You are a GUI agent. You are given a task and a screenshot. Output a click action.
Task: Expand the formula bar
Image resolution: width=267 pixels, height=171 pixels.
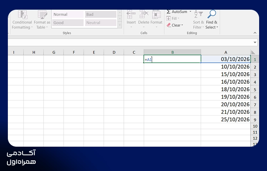pos(255,42)
